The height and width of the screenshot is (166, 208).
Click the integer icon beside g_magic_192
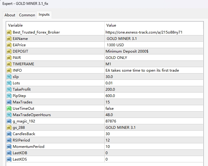[x=9, y=121]
